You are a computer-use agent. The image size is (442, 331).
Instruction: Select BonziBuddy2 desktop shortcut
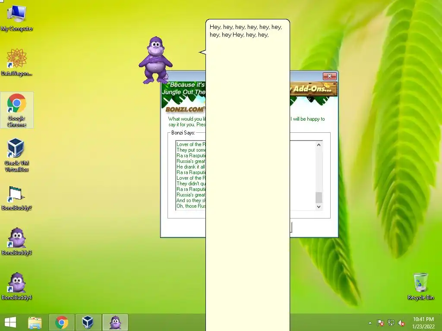coord(17,198)
